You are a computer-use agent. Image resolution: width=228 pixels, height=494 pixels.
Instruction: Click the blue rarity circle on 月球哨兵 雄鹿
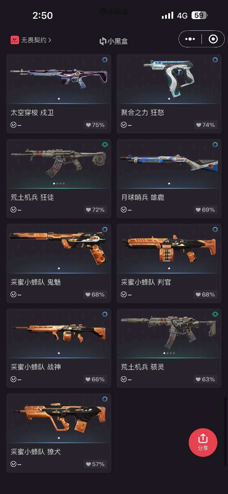coord(215,145)
